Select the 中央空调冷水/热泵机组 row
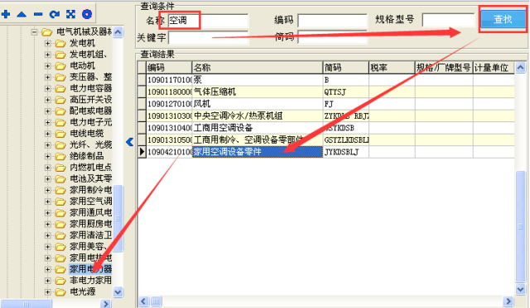Image resolution: width=530 pixels, height=308 pixels. 326,116
